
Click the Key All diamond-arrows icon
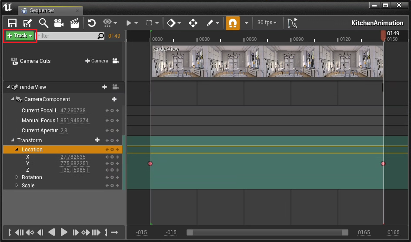click(193, 23)
